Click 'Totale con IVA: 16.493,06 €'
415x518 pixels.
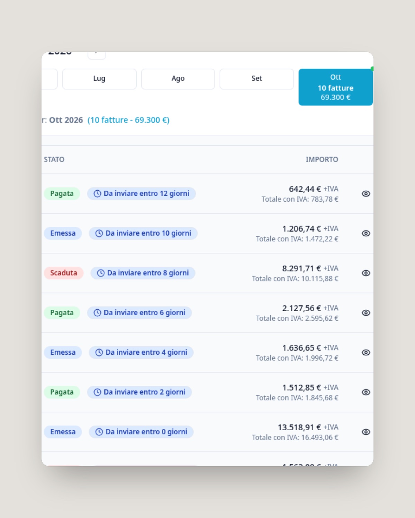coord(295,438)
